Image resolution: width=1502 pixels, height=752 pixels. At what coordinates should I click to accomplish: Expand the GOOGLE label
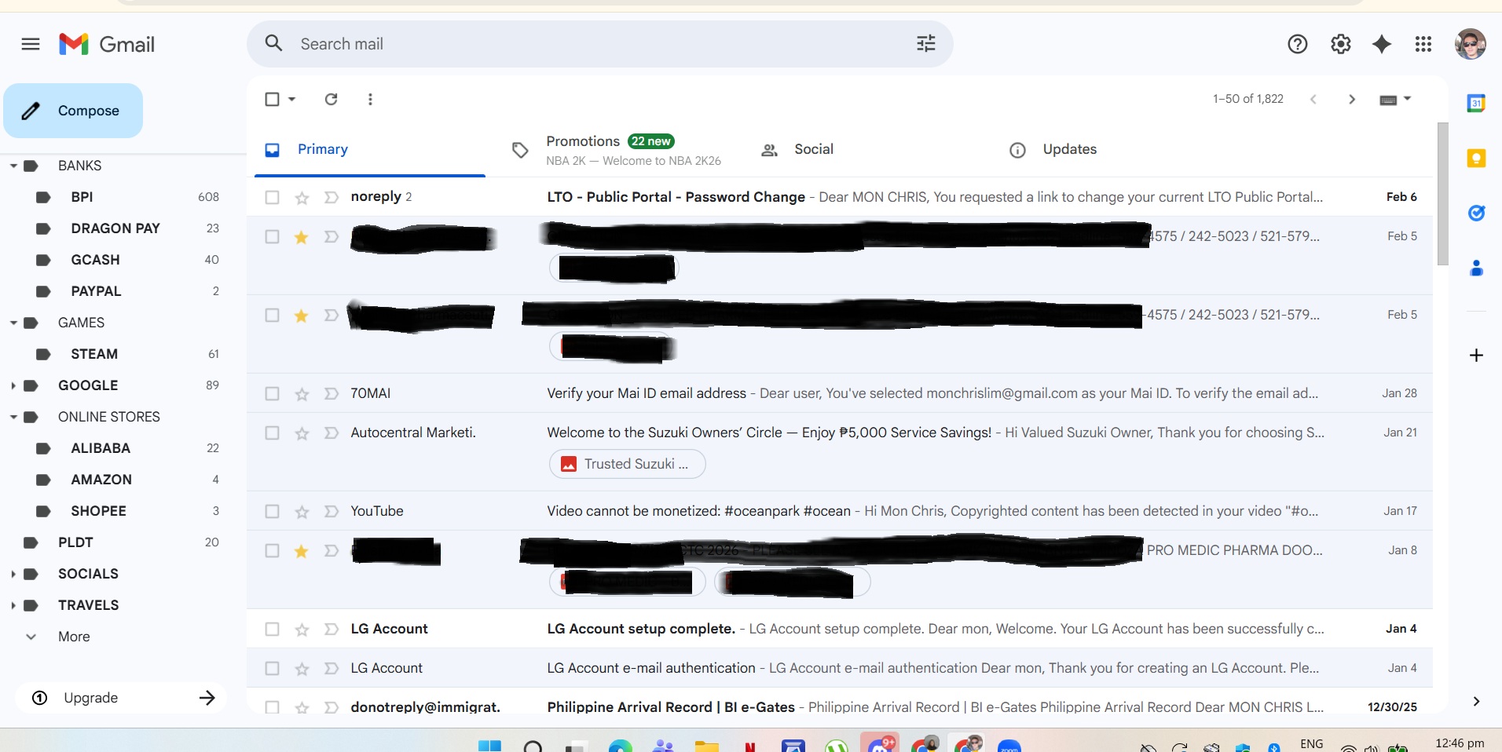13,385
